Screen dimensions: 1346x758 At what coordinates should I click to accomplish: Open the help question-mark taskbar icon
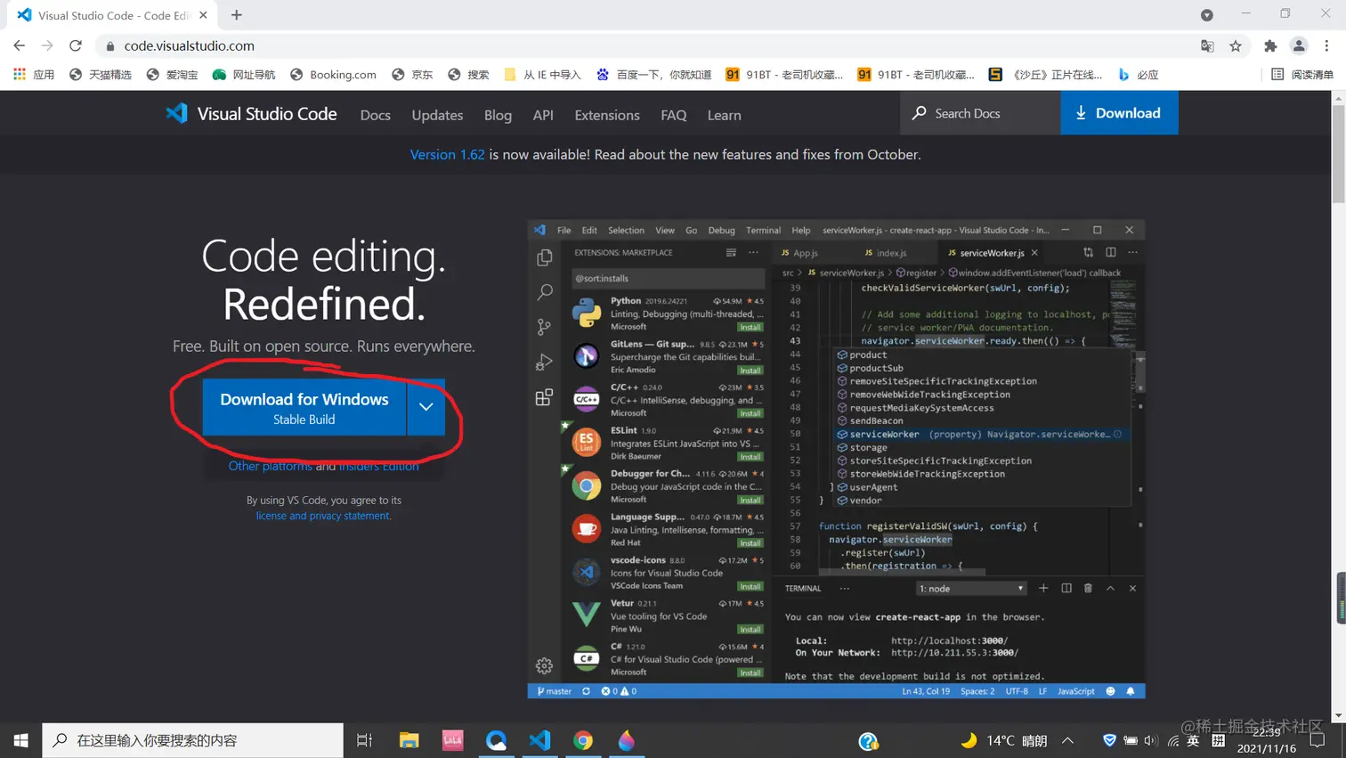point(868,740)
